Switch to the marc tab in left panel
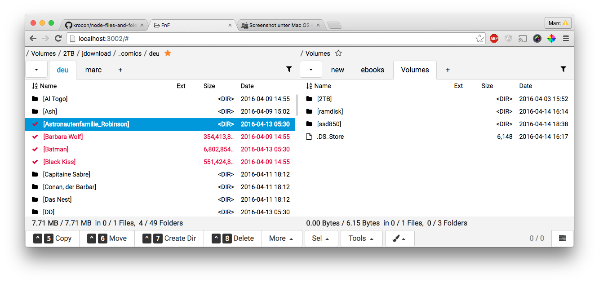This screenshot has height=283, width=599. [x=93, y=70]
